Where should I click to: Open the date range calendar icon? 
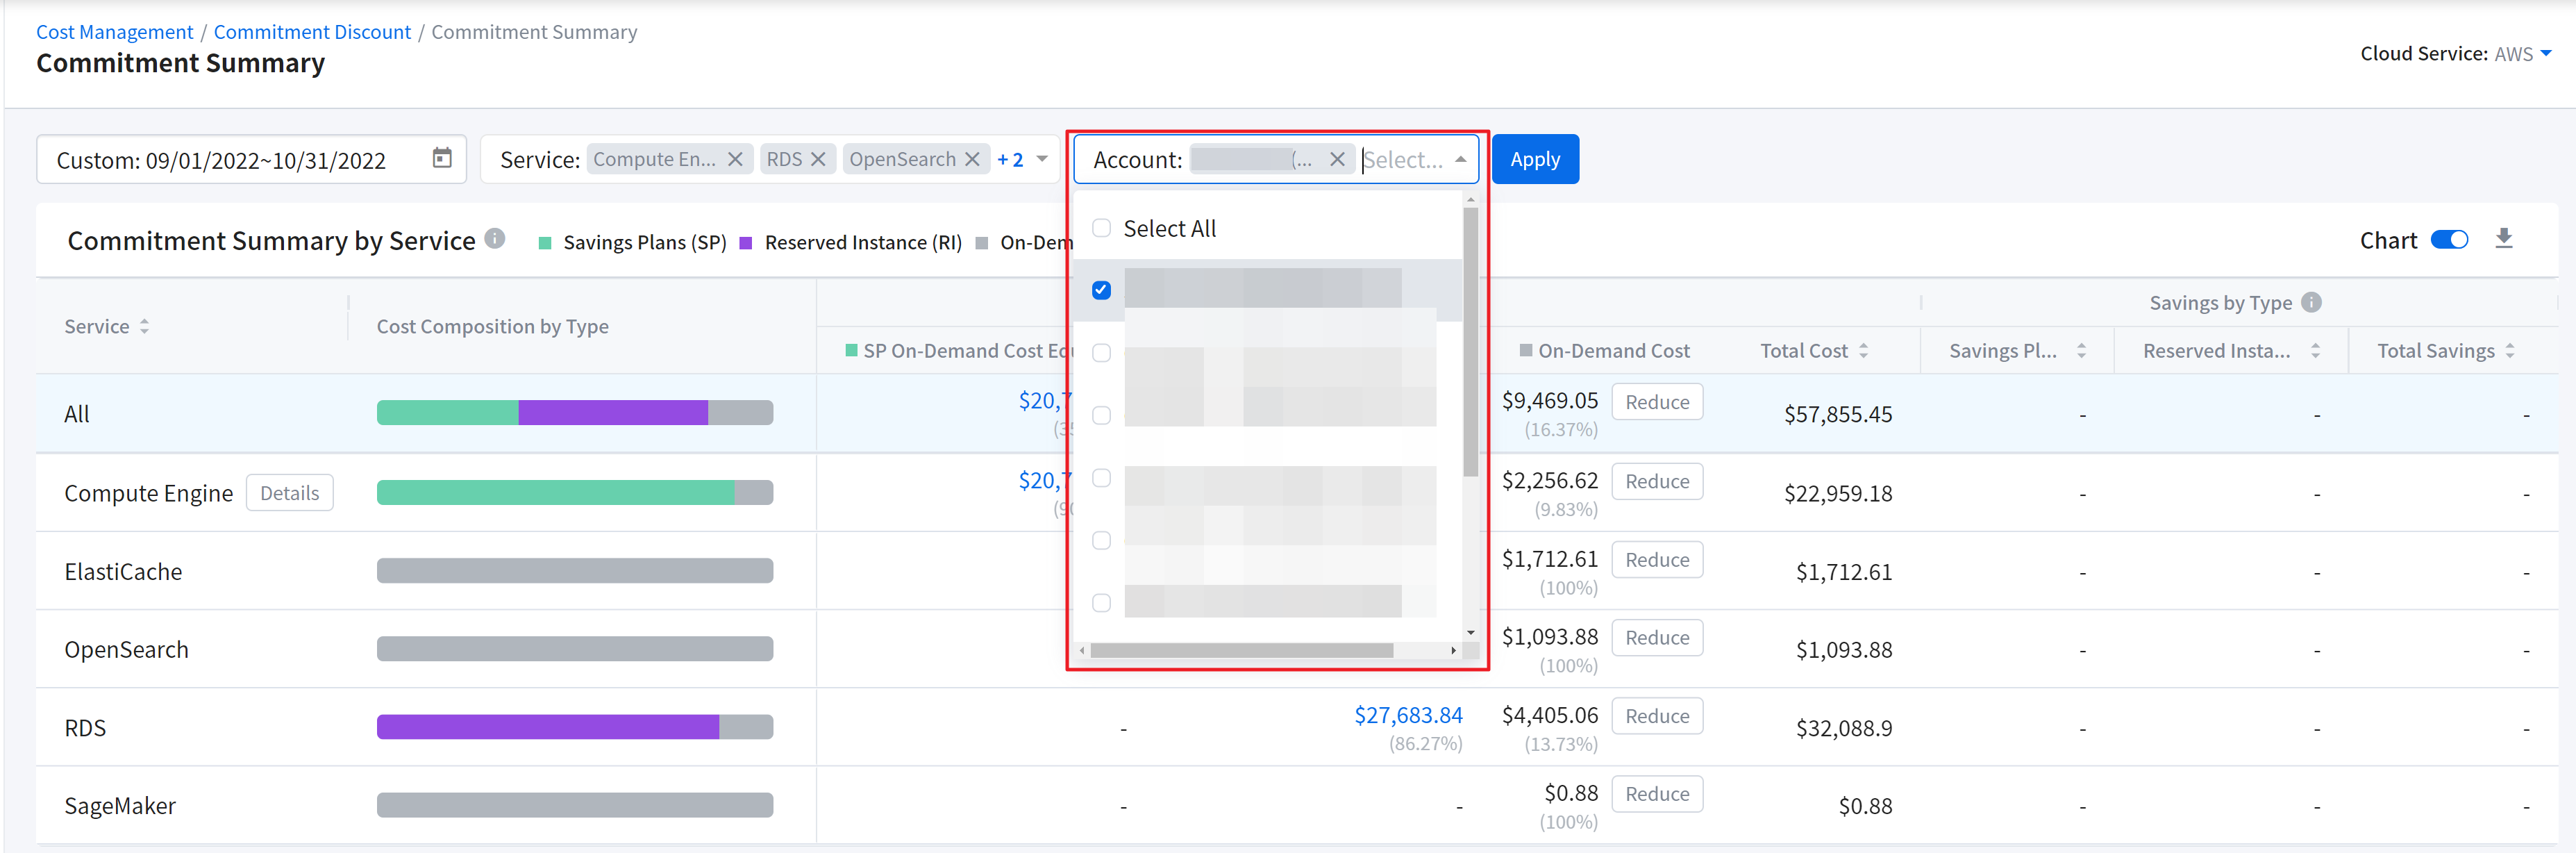(x=441, y=158)
